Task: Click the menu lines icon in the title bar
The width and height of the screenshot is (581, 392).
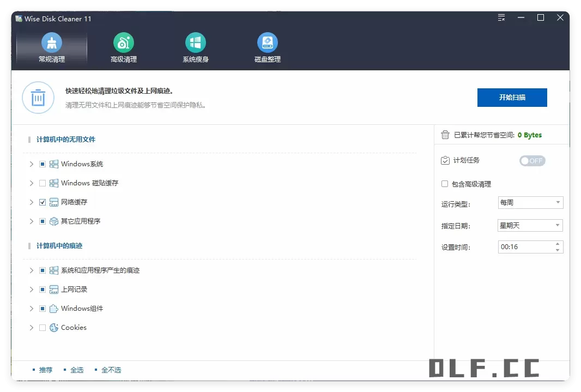Action: (501, 17)
